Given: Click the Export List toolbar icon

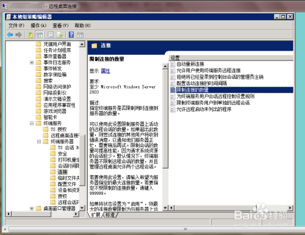Looking at the screenshot, I should pos(60,35).
